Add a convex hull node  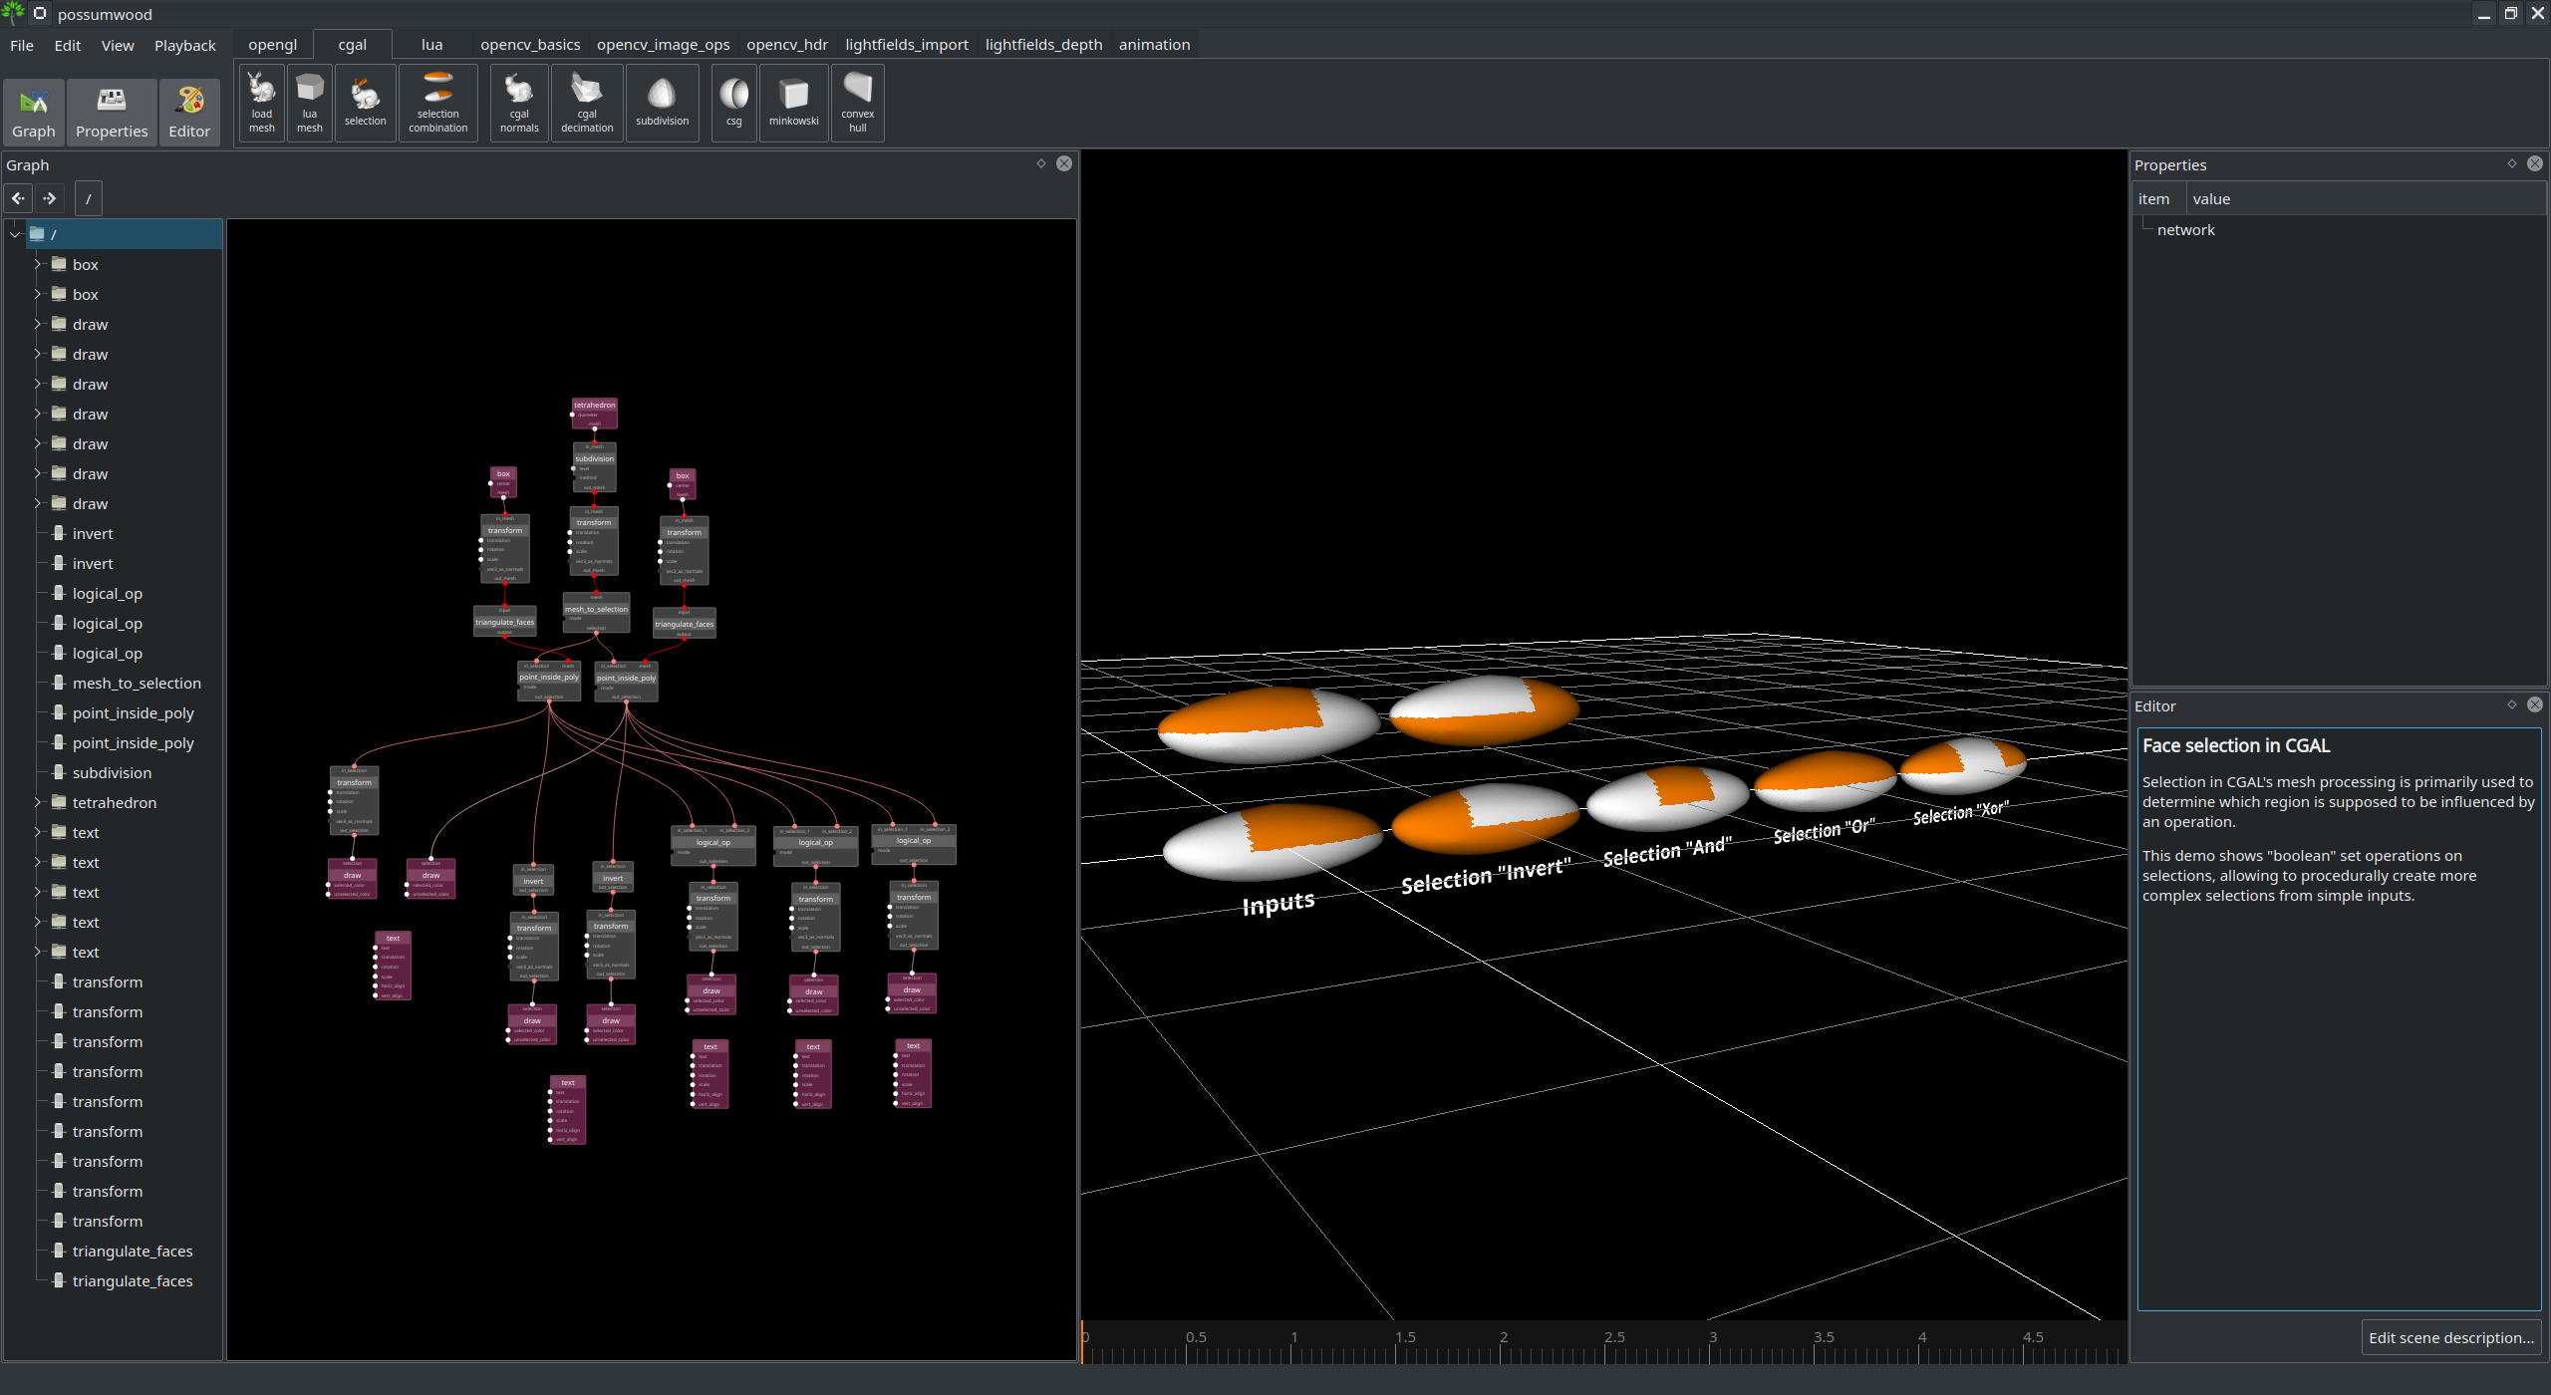857,102
